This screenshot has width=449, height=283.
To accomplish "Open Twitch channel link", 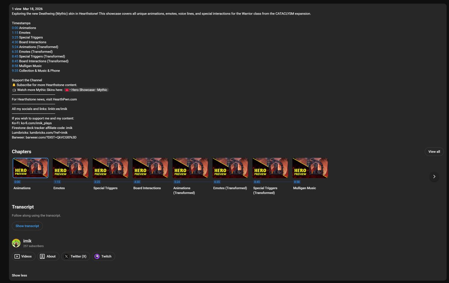I will (104, 256).
